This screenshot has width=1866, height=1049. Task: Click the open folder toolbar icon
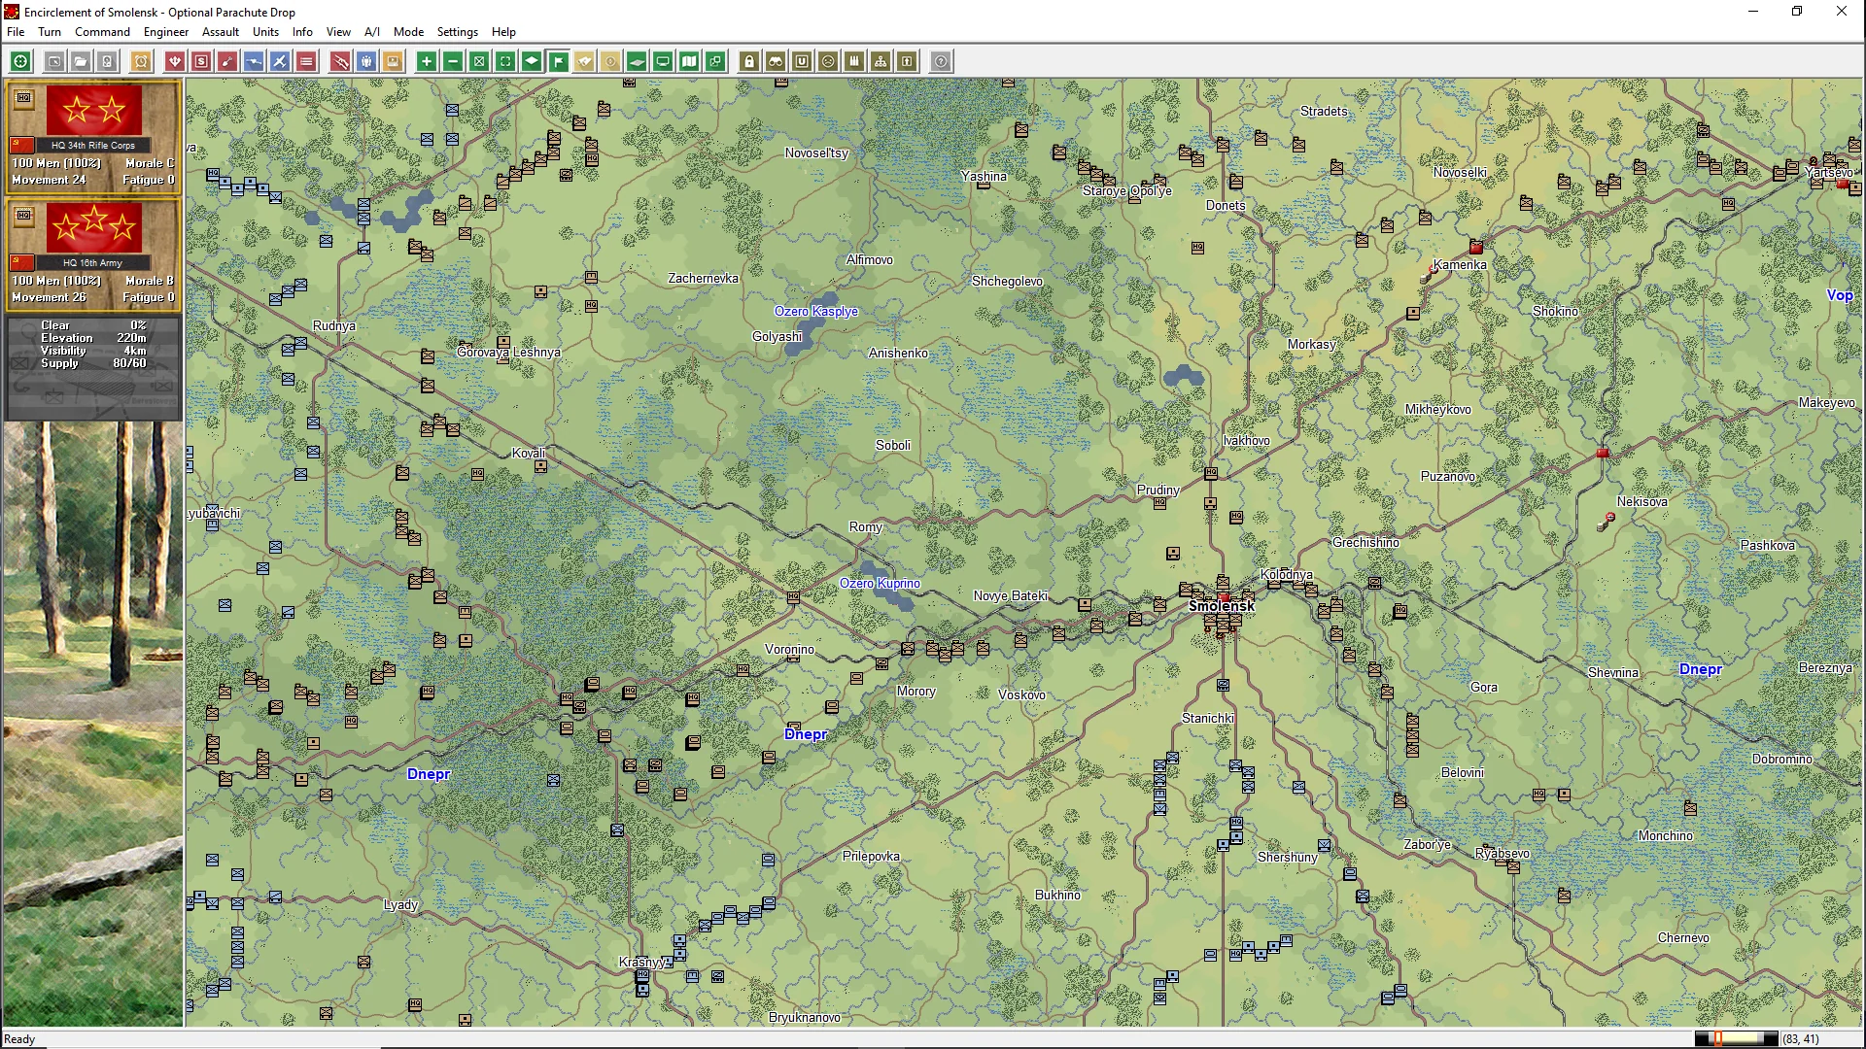[81, 61]
